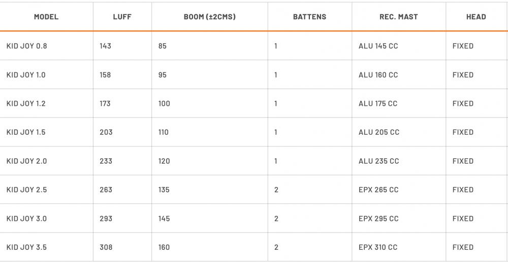Select the FIXED head cell for KID JOY 2.0
The height and width of the screenshot is (262, 508).
coord(463,161)
